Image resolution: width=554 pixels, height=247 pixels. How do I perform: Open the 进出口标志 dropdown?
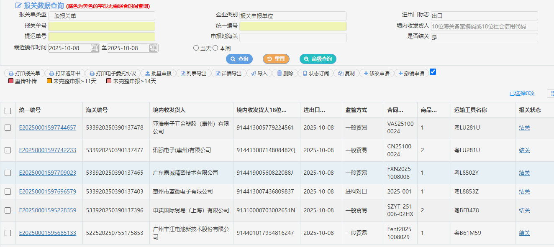coord(484,16)
